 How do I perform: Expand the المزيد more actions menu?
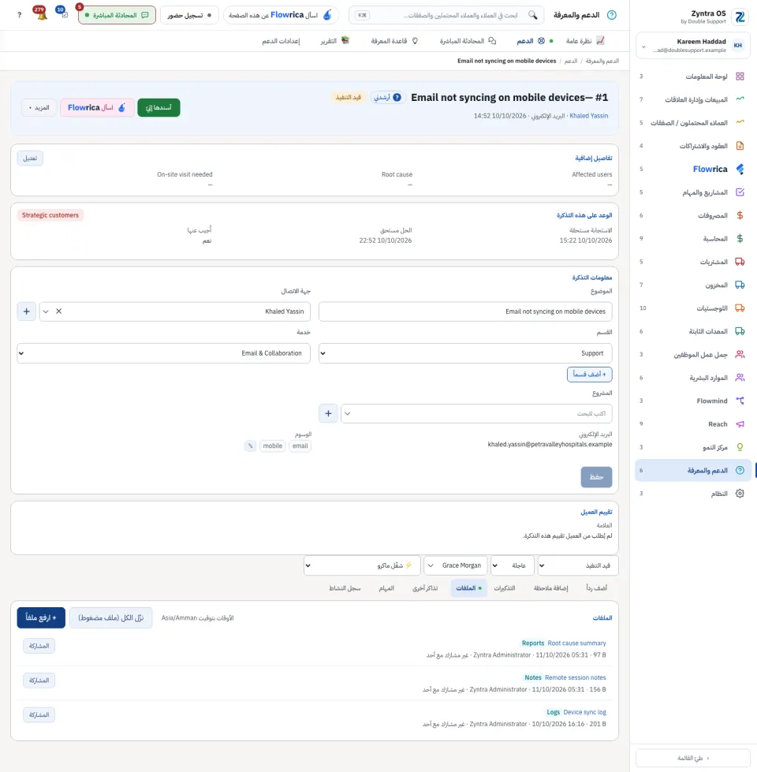pyautogui.click(x=39, y=107)
